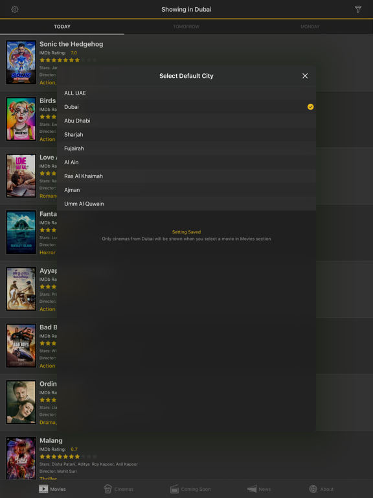Click the yellow checkmark beside Dubai
Image resolution: width=373 pixels, height=498 pixels.
coord(311,107)
